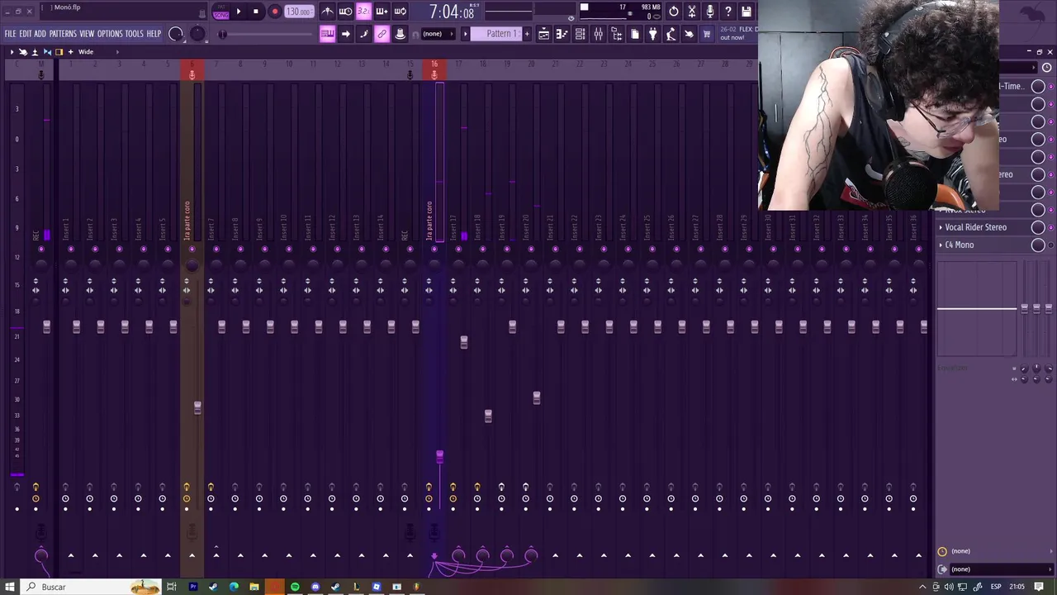Expand the C4 Mono slot arrow
The height and width of the screenshot is (595, 1057).
[941, 245]
